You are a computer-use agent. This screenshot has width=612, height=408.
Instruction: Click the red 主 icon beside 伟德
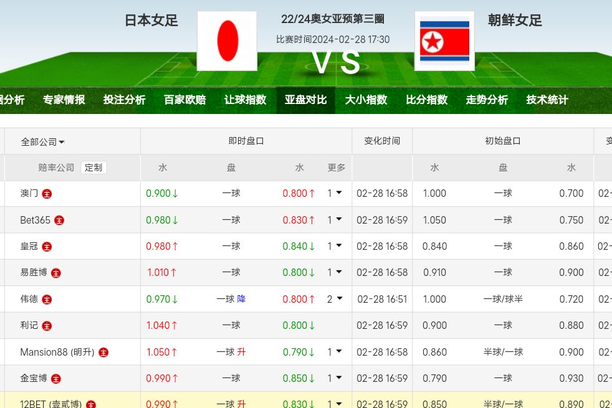(47, 300)
